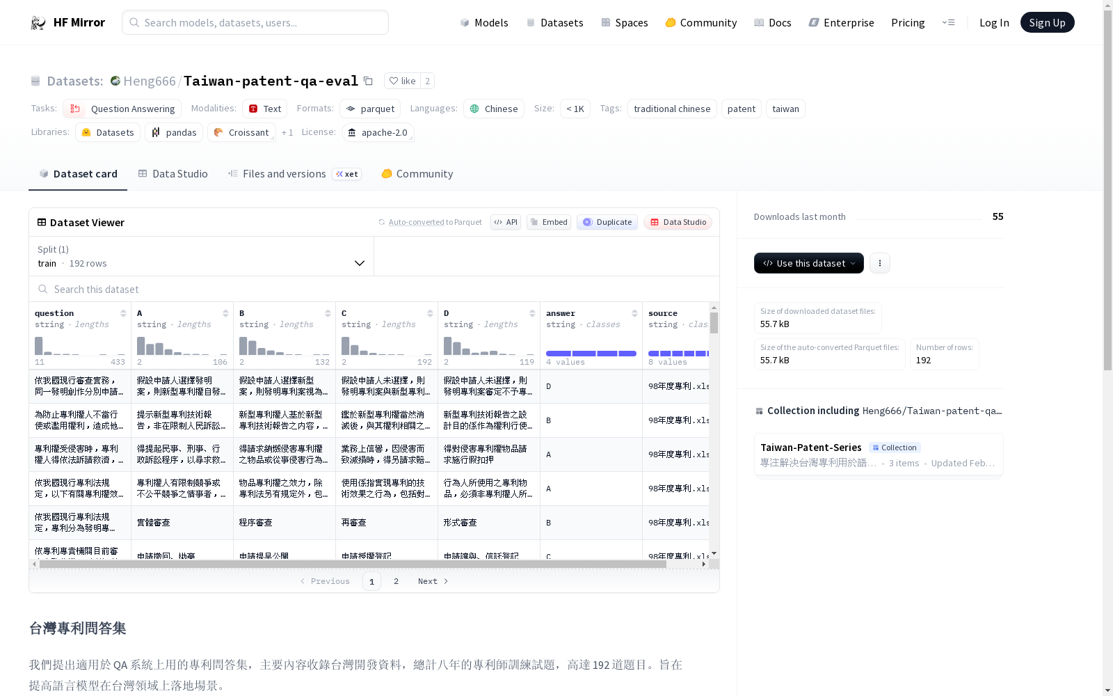This screenshot has height=696, width=1113.
Task: Click the answer column histogram bars
Action: (591, 354)
